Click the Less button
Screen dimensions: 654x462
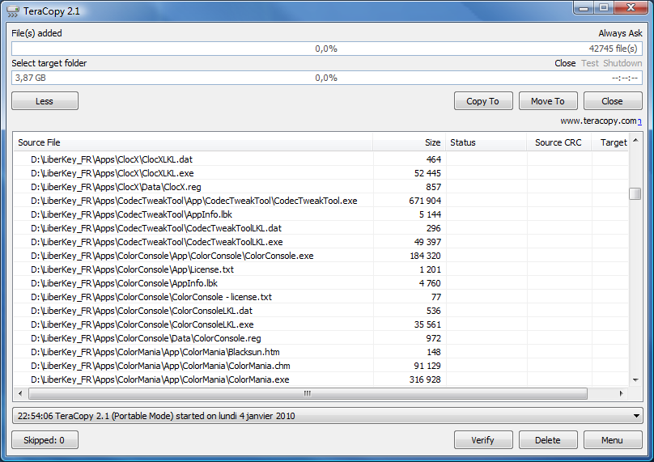[x=45, y=101]
